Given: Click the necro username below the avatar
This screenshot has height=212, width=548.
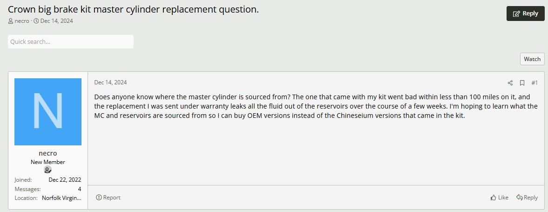Looking at the screenshot, I should 48,153.
